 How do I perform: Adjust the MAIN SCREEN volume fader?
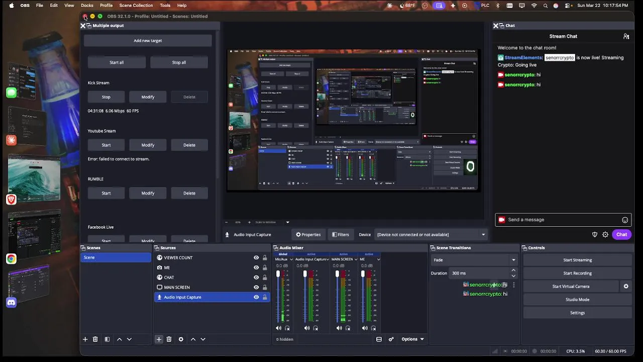[337, 274]
